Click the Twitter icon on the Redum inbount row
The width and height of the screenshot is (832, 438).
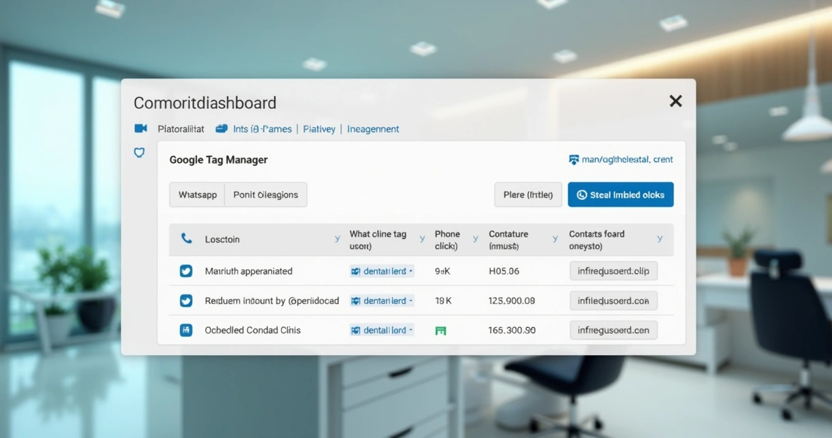(x=185, y=300)
